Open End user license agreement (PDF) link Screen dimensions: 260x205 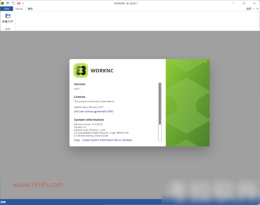click(x=93, y=111)
